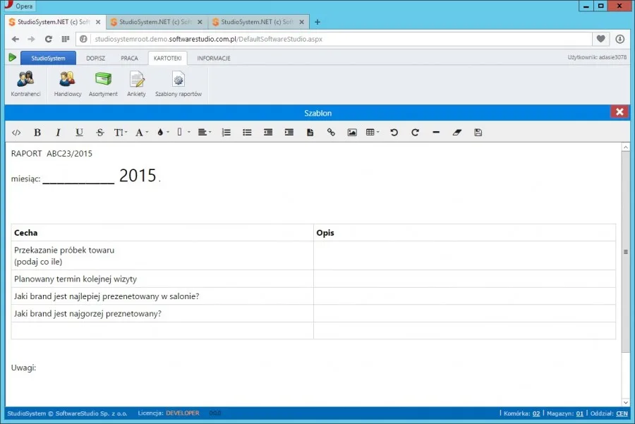Image resolution: width=635 pixels, height=424 pixels.
Task: Open the text color dropdown
Action: pos(163,133)
